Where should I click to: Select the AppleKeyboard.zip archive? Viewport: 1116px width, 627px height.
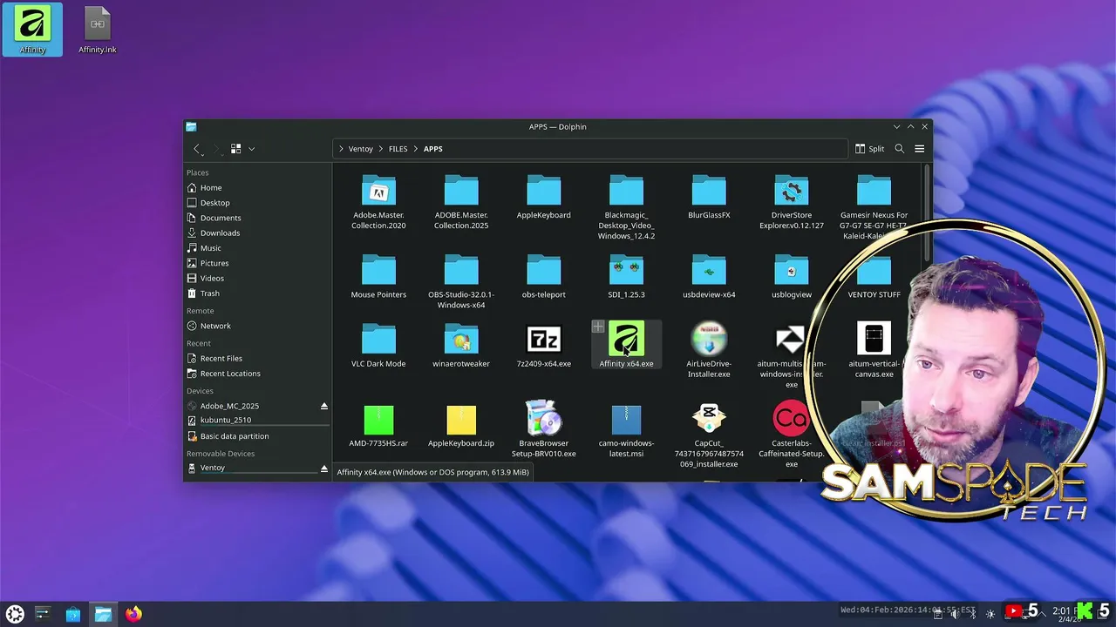point(461,425)
